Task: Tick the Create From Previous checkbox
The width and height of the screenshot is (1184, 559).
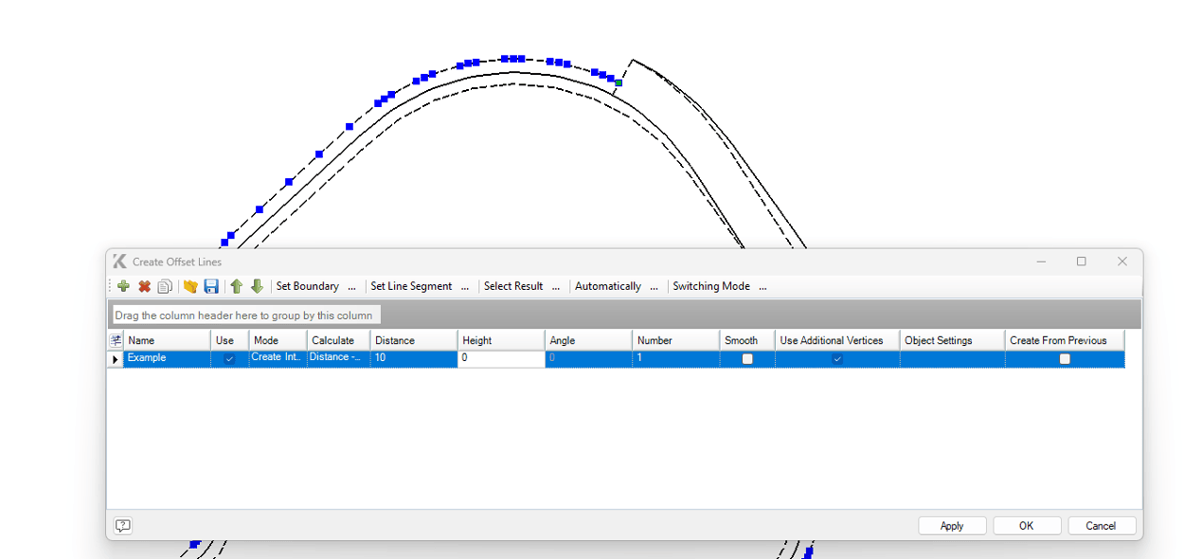Action: point(1065,359)
